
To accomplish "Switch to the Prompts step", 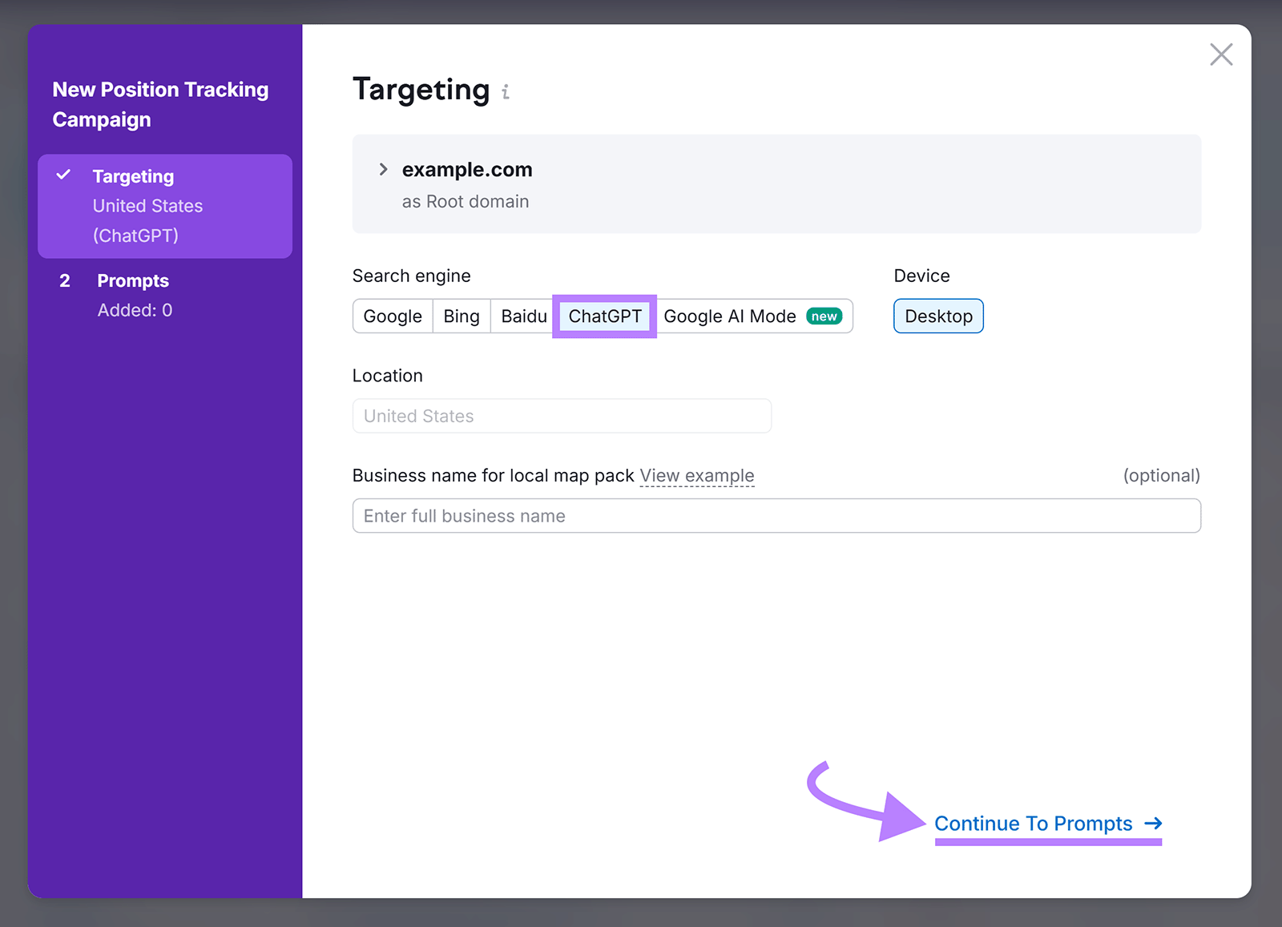I will coord(132,280).
